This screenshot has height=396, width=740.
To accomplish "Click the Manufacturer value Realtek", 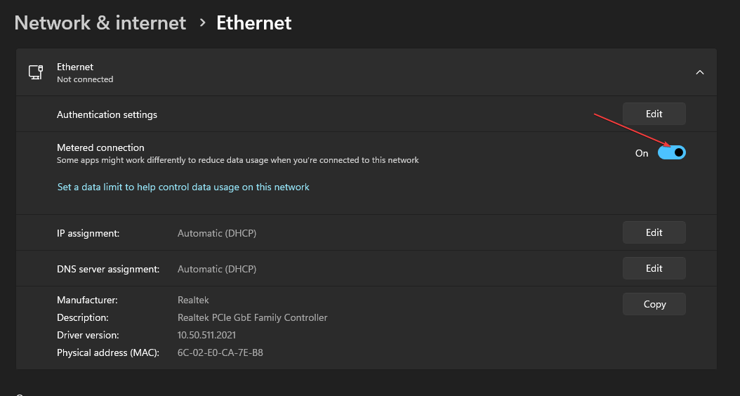I will [x=193, y=300].
